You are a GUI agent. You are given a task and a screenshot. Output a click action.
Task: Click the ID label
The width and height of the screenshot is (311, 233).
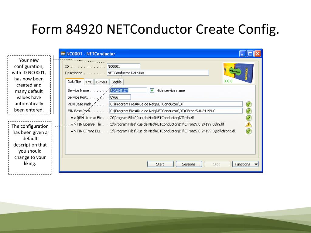67,66
